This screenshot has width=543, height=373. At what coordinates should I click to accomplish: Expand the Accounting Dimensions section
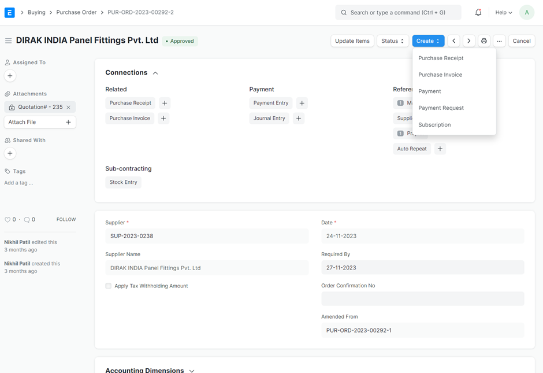pos(192,370)
